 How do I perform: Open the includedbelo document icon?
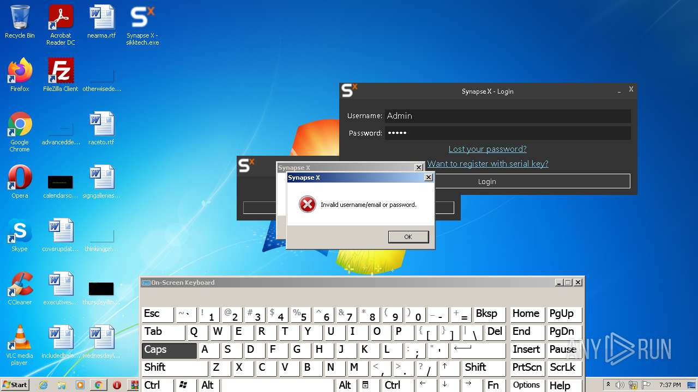[x=61, y=342]
